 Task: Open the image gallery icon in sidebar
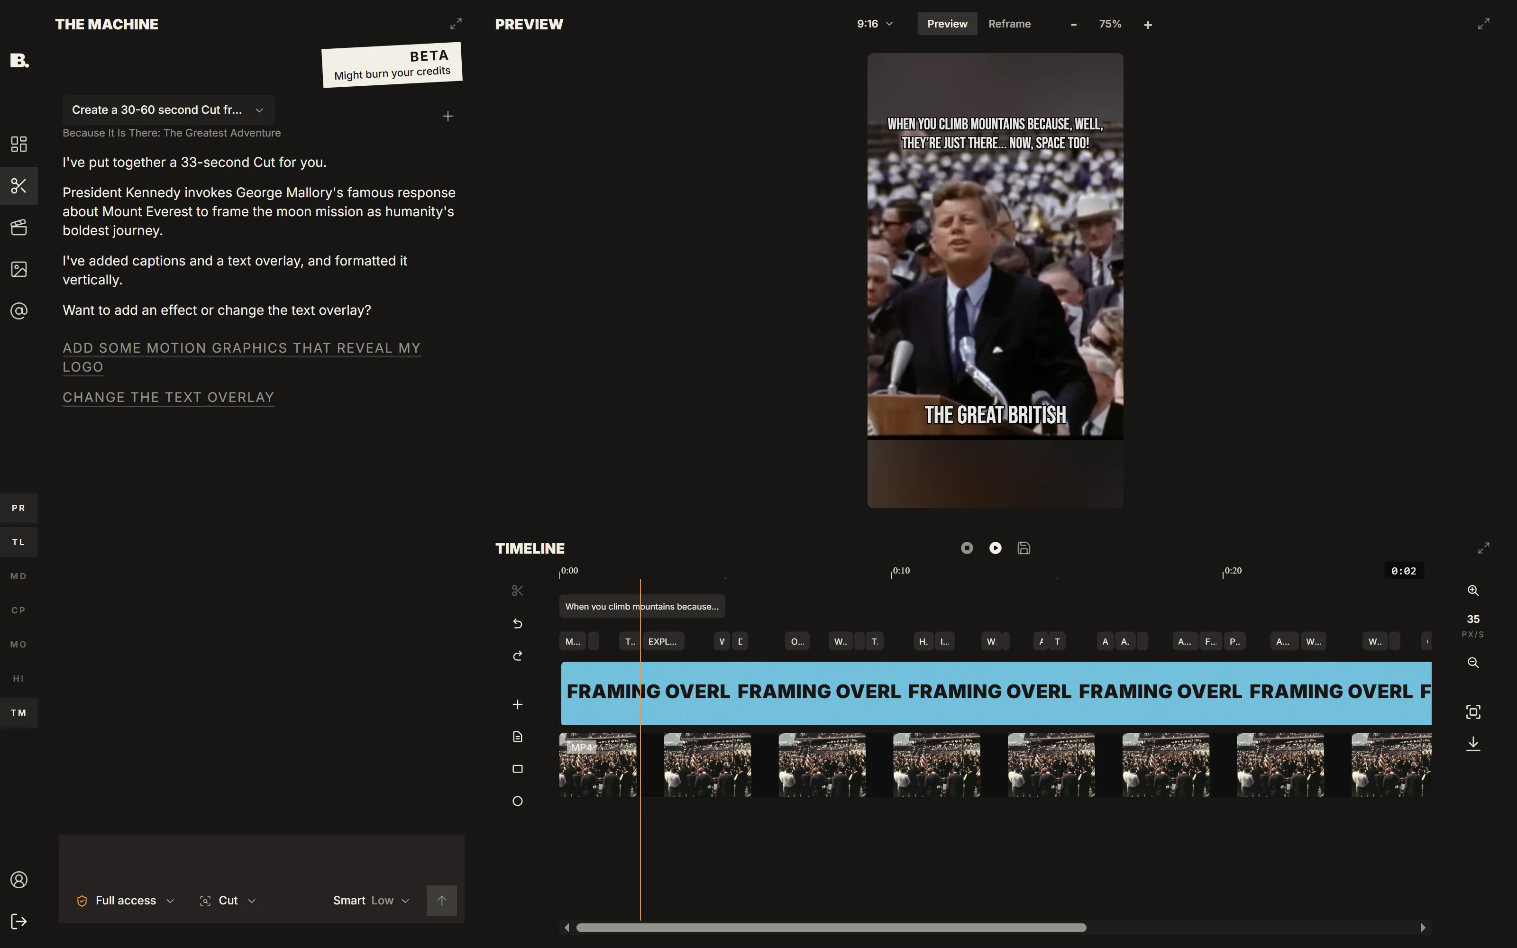[19, 269]
